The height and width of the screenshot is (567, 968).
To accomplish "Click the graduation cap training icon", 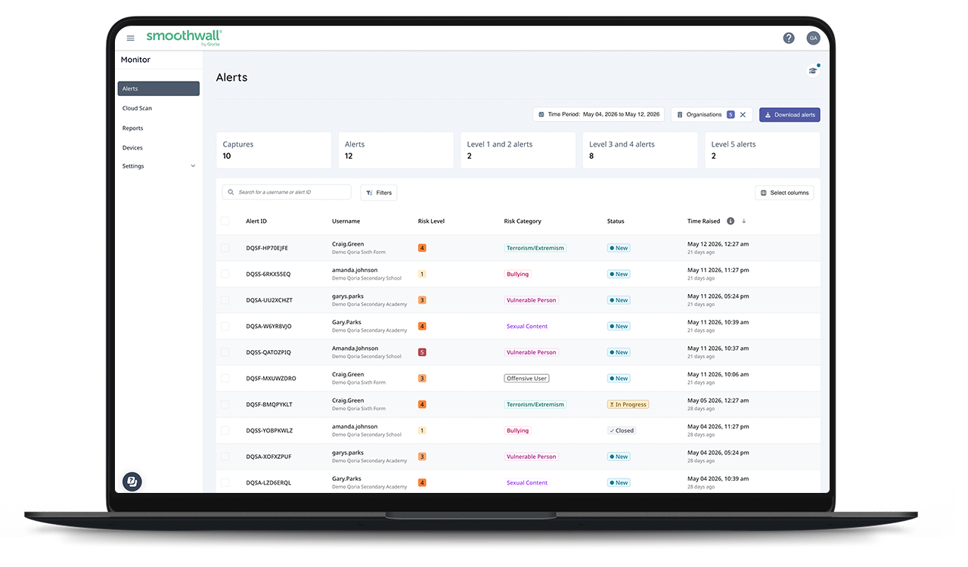I will [813, 70].
